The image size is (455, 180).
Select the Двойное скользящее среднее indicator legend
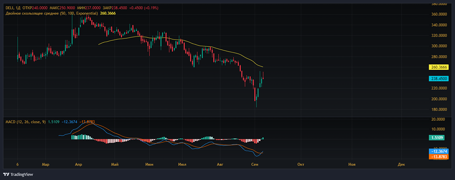click(52, 13)
